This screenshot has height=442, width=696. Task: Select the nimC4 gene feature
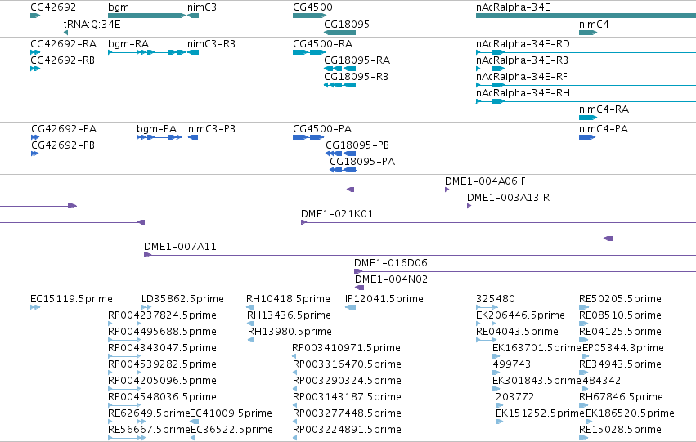(x=588, y=33)
